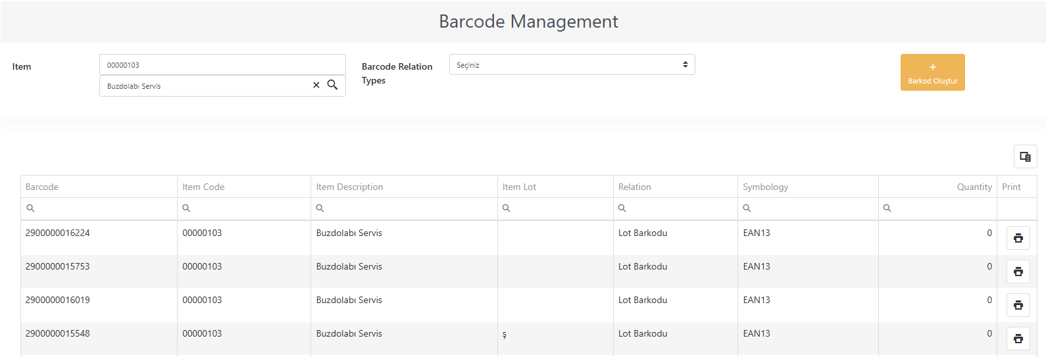
Task: Click the Barkod Oluştur button
Action: coord(932,72)
